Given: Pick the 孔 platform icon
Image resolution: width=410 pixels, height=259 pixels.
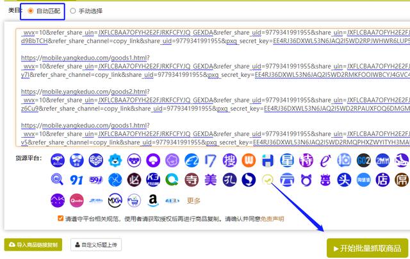Looking at the screenshot, I should (229, 180).
